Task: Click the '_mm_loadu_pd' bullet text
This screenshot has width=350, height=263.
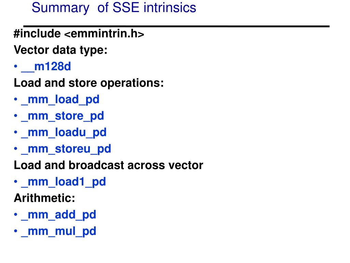Action: click(64, 133)
